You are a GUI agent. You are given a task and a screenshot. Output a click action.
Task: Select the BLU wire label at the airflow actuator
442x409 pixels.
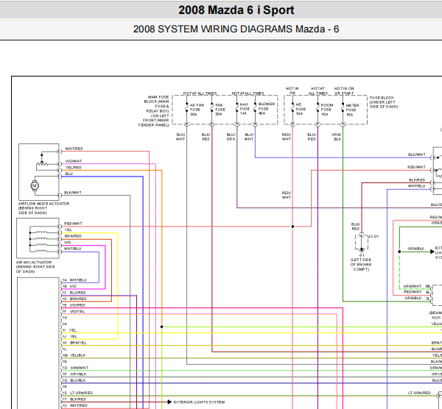tap(69, 174)
